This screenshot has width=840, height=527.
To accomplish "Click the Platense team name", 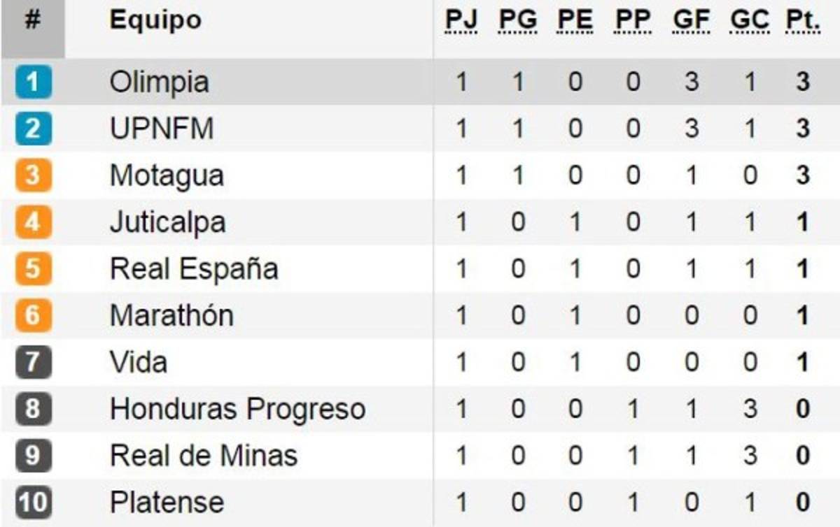I will coord(167,503).
